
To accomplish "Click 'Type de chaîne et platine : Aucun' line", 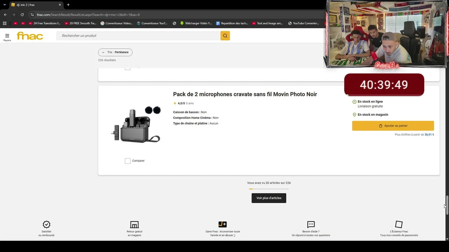I will pyautogui.click(x=195, y=124).
